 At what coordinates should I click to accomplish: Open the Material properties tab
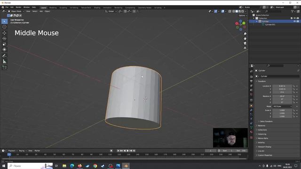click(x=251, y=132)
